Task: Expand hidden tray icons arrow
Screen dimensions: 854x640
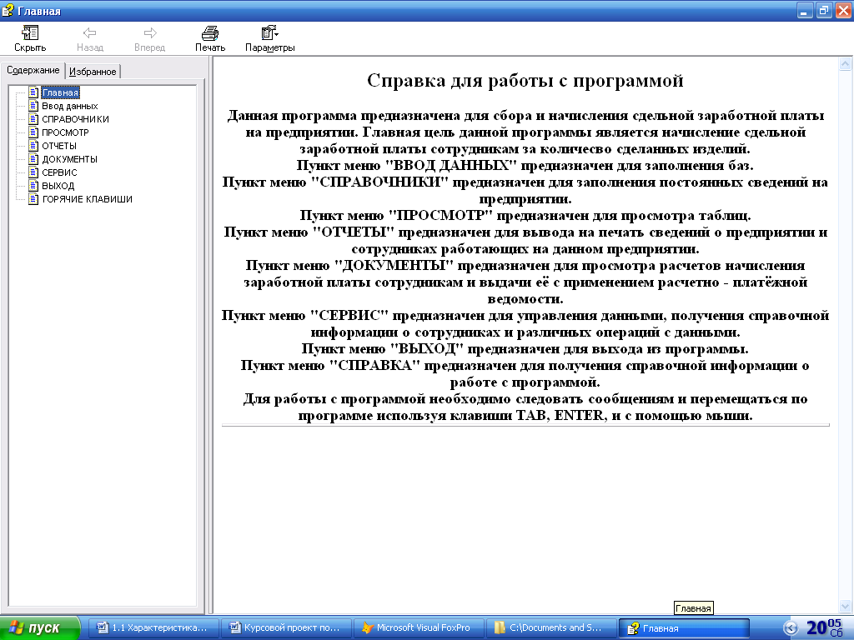Action: [x=791, y=628]
